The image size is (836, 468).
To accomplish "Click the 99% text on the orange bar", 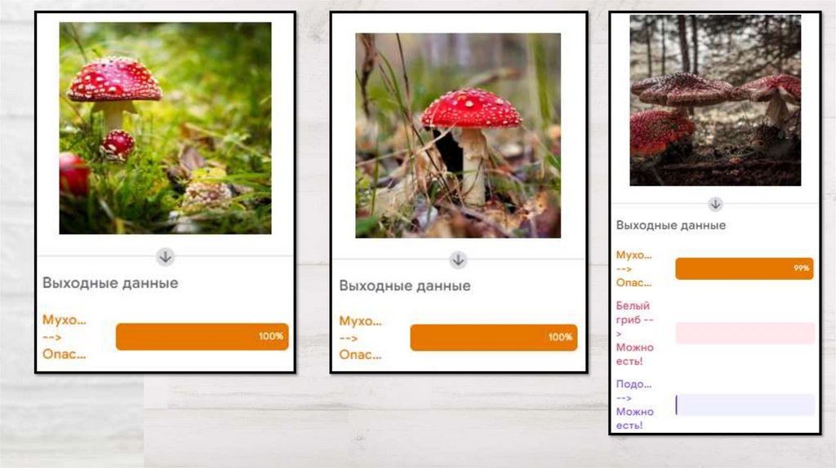I will (802, 267).
